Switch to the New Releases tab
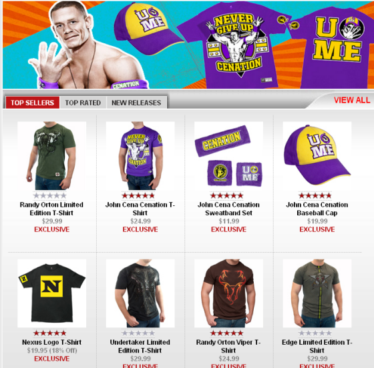Image resolution: width=374 pixels, height=368 pixels. coord(136,103)
